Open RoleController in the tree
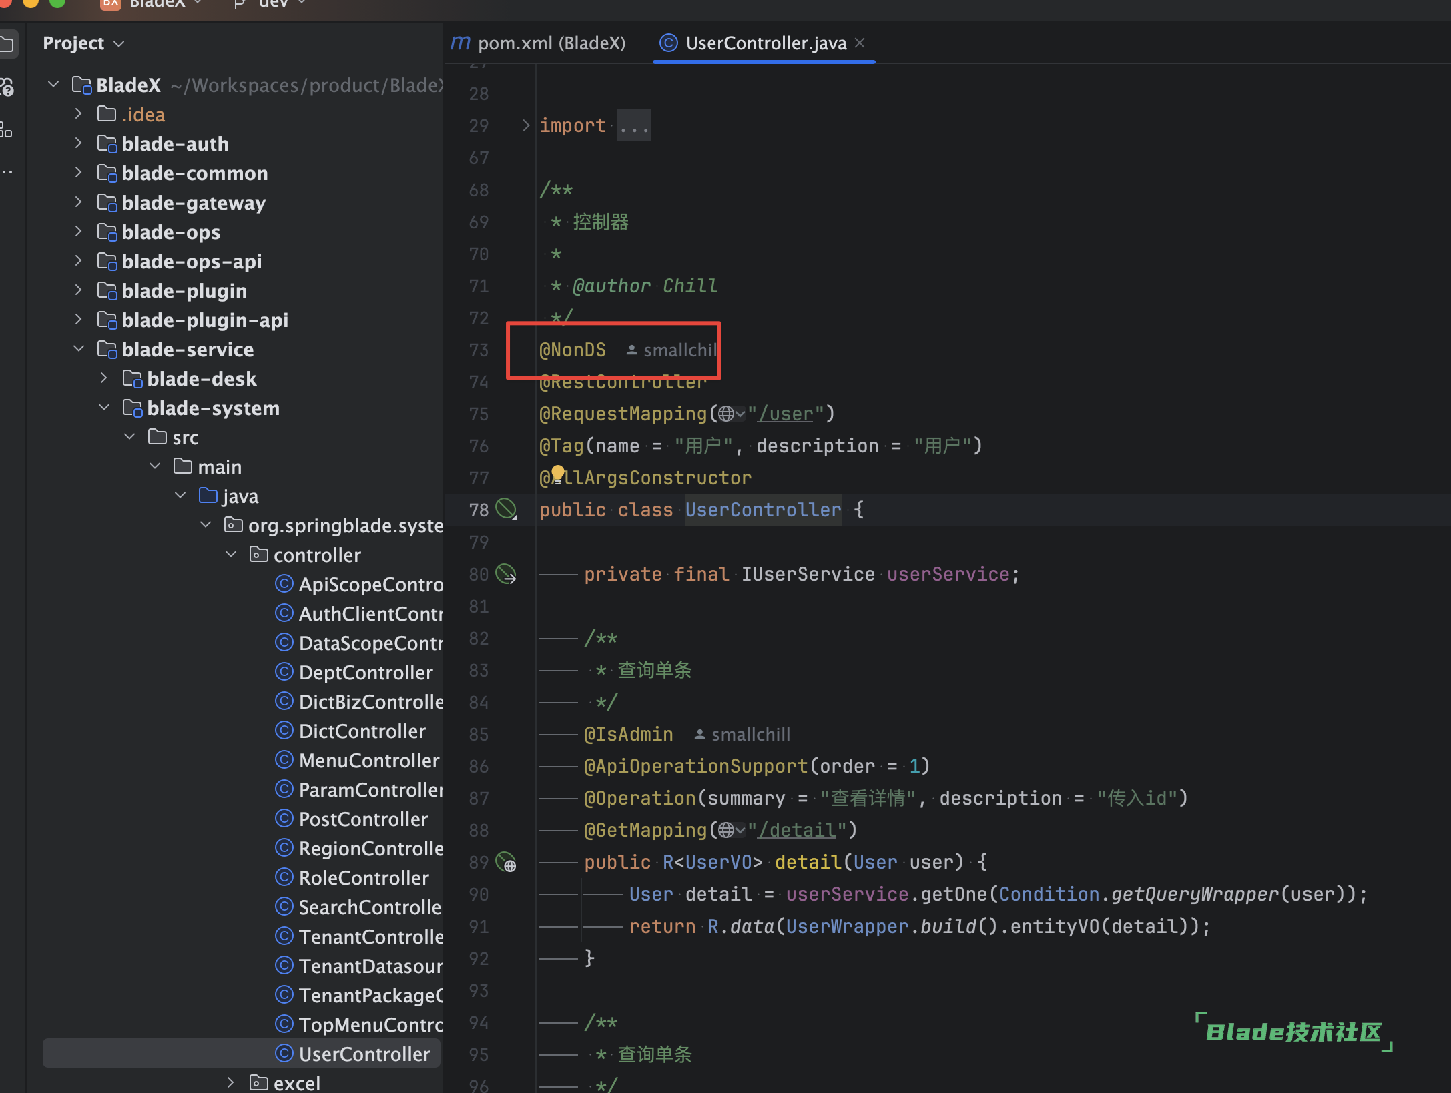This screenshot has width=1451, height=1093. (352, 878)
